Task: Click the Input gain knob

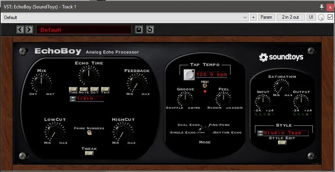Action: point(263,102)
